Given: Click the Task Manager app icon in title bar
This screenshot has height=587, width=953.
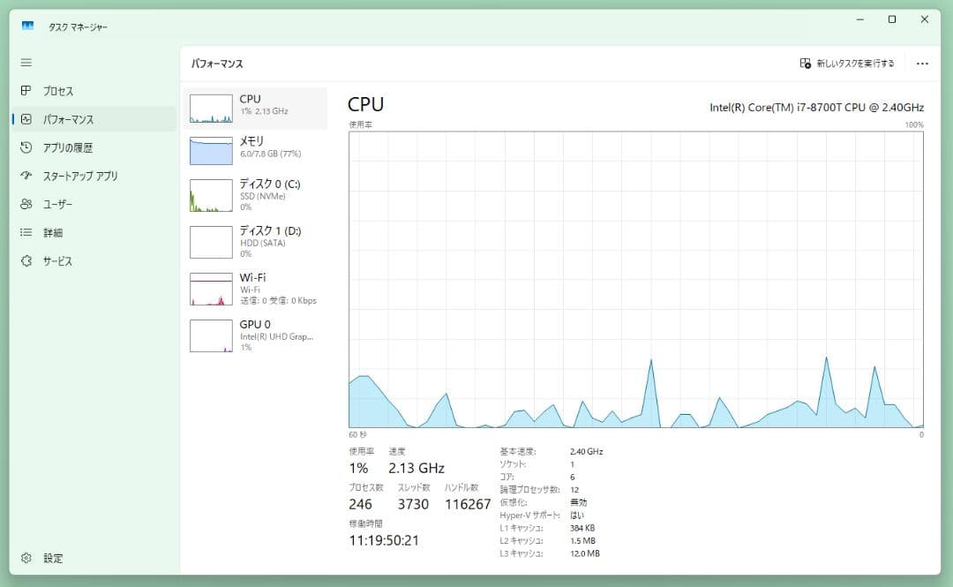Looking at the screenshot, I should pos(28,27).
